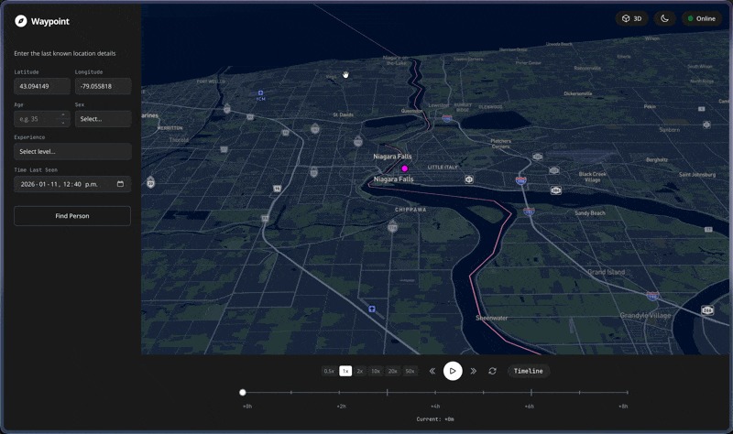Increase the Age stepper value
This screenshot has width=733, height=434.
click(x=63, y=115)
